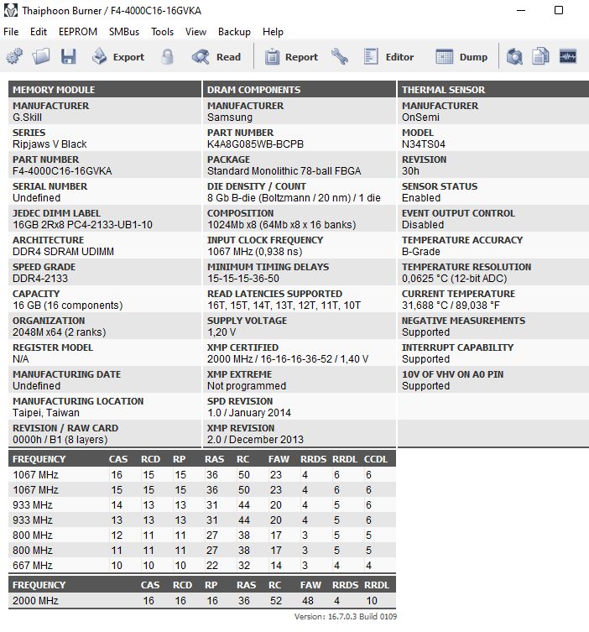Select Standard Monolithic 78-ball FBGA package
Viewport: 589px width, 632px height.
tap(284, 171)
